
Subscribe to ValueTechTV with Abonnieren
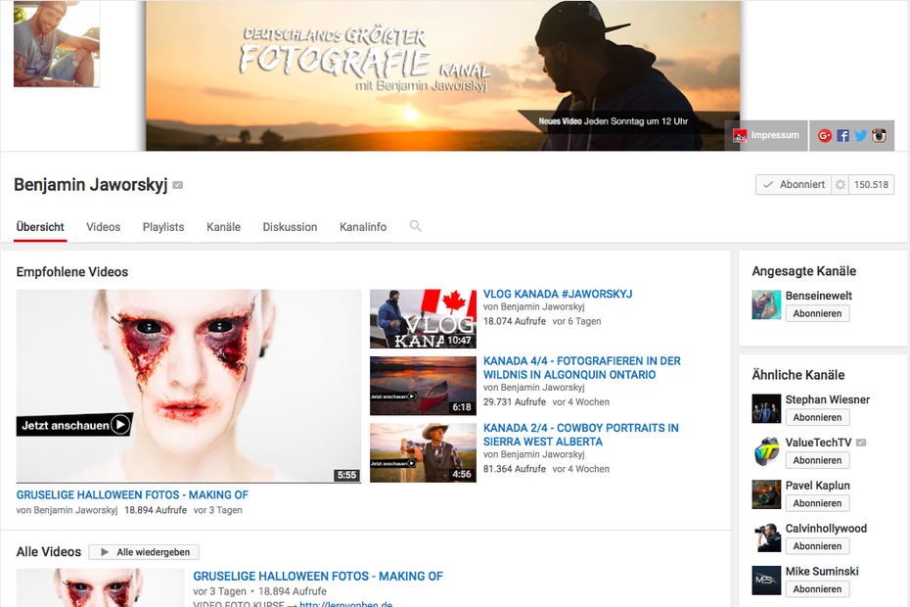click(817, 460)
